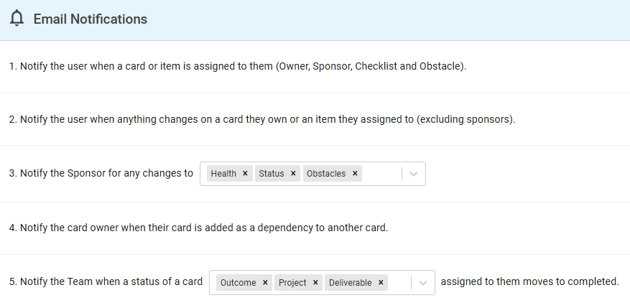The height and width of the screenshot is (308, 630).
Task: Click empty area in Sponsor changes field
Action: pos(381,174)
